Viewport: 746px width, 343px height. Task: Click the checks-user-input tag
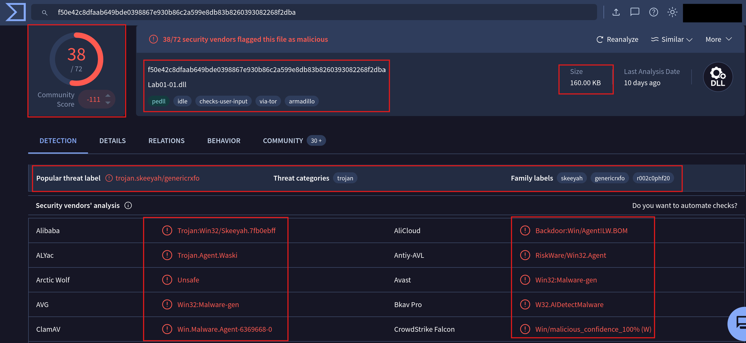(x=223, y=101)
